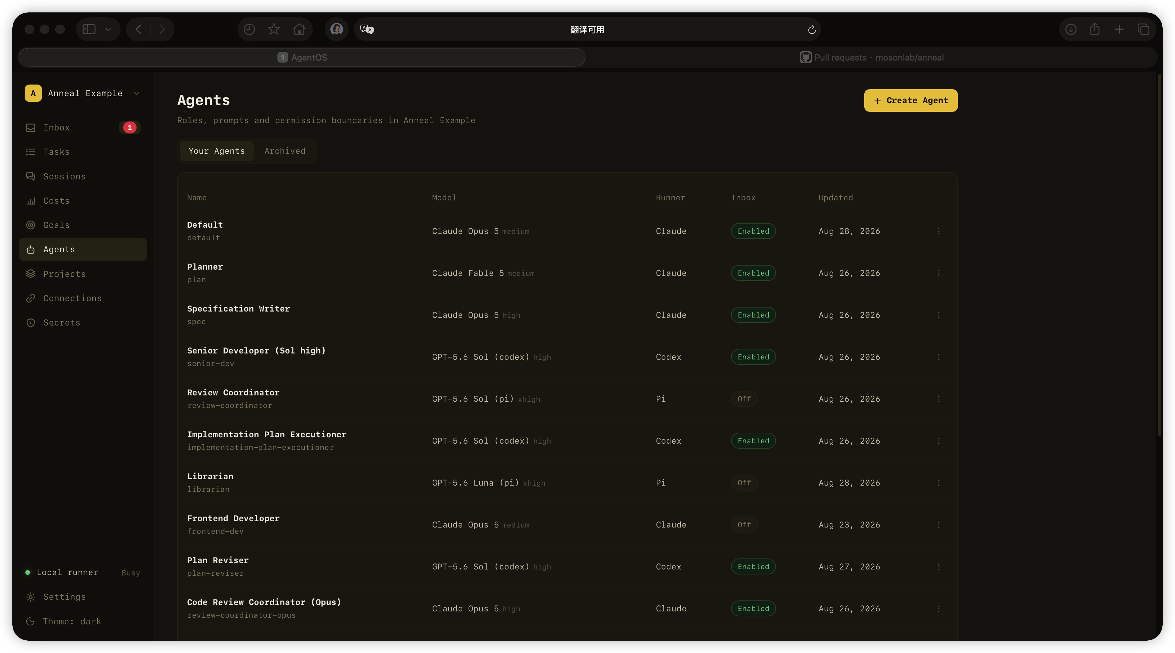Toggle the Off badge for Review Coordinator

744,399
